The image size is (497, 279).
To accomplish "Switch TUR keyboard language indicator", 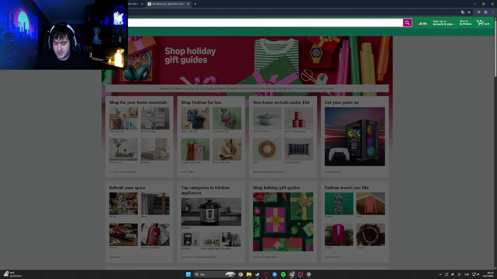I will [x=466, y=274].
